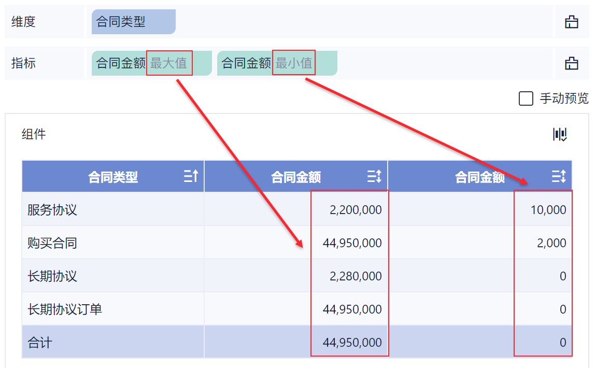The width and height of the screenshot is (596, 368).
Task: Open 最大值 aggregation dropdown
Action: (169, 63)
